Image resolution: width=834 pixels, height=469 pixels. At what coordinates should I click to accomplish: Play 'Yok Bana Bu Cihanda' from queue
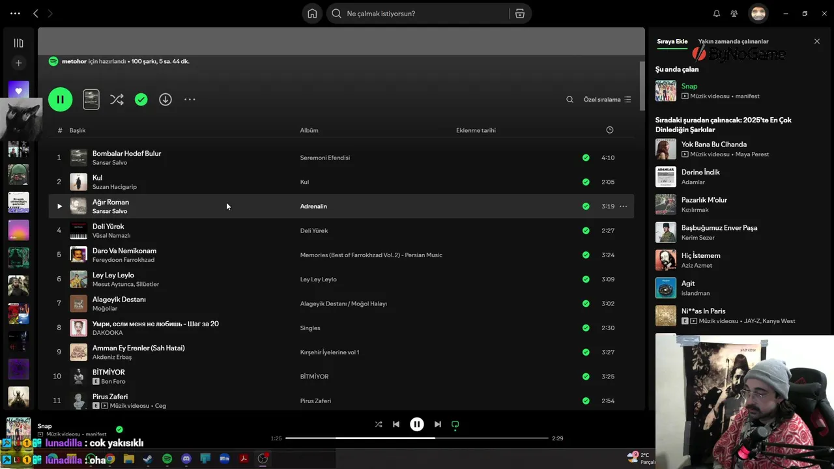(735, 149)
